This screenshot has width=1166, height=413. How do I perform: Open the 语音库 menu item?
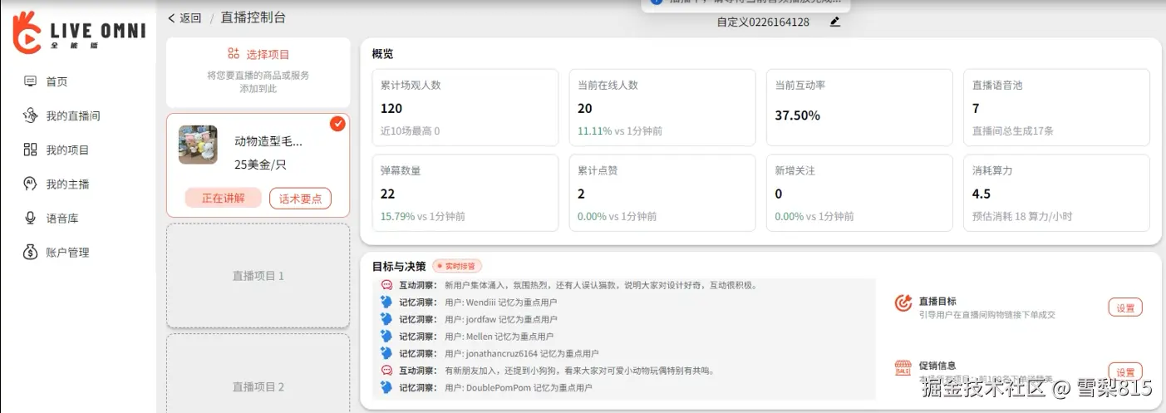tap(62, 218)
